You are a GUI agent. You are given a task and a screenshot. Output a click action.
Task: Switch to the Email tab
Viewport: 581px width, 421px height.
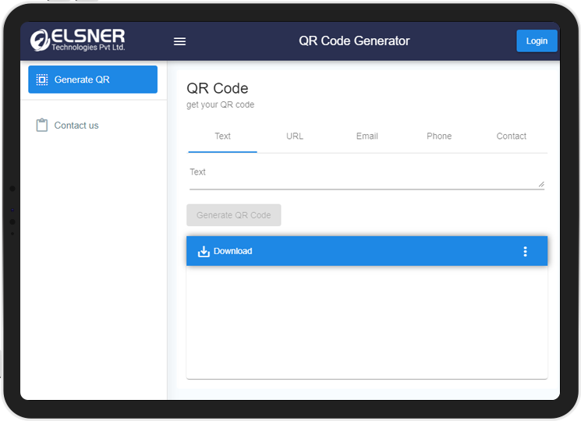coord(367,136)
